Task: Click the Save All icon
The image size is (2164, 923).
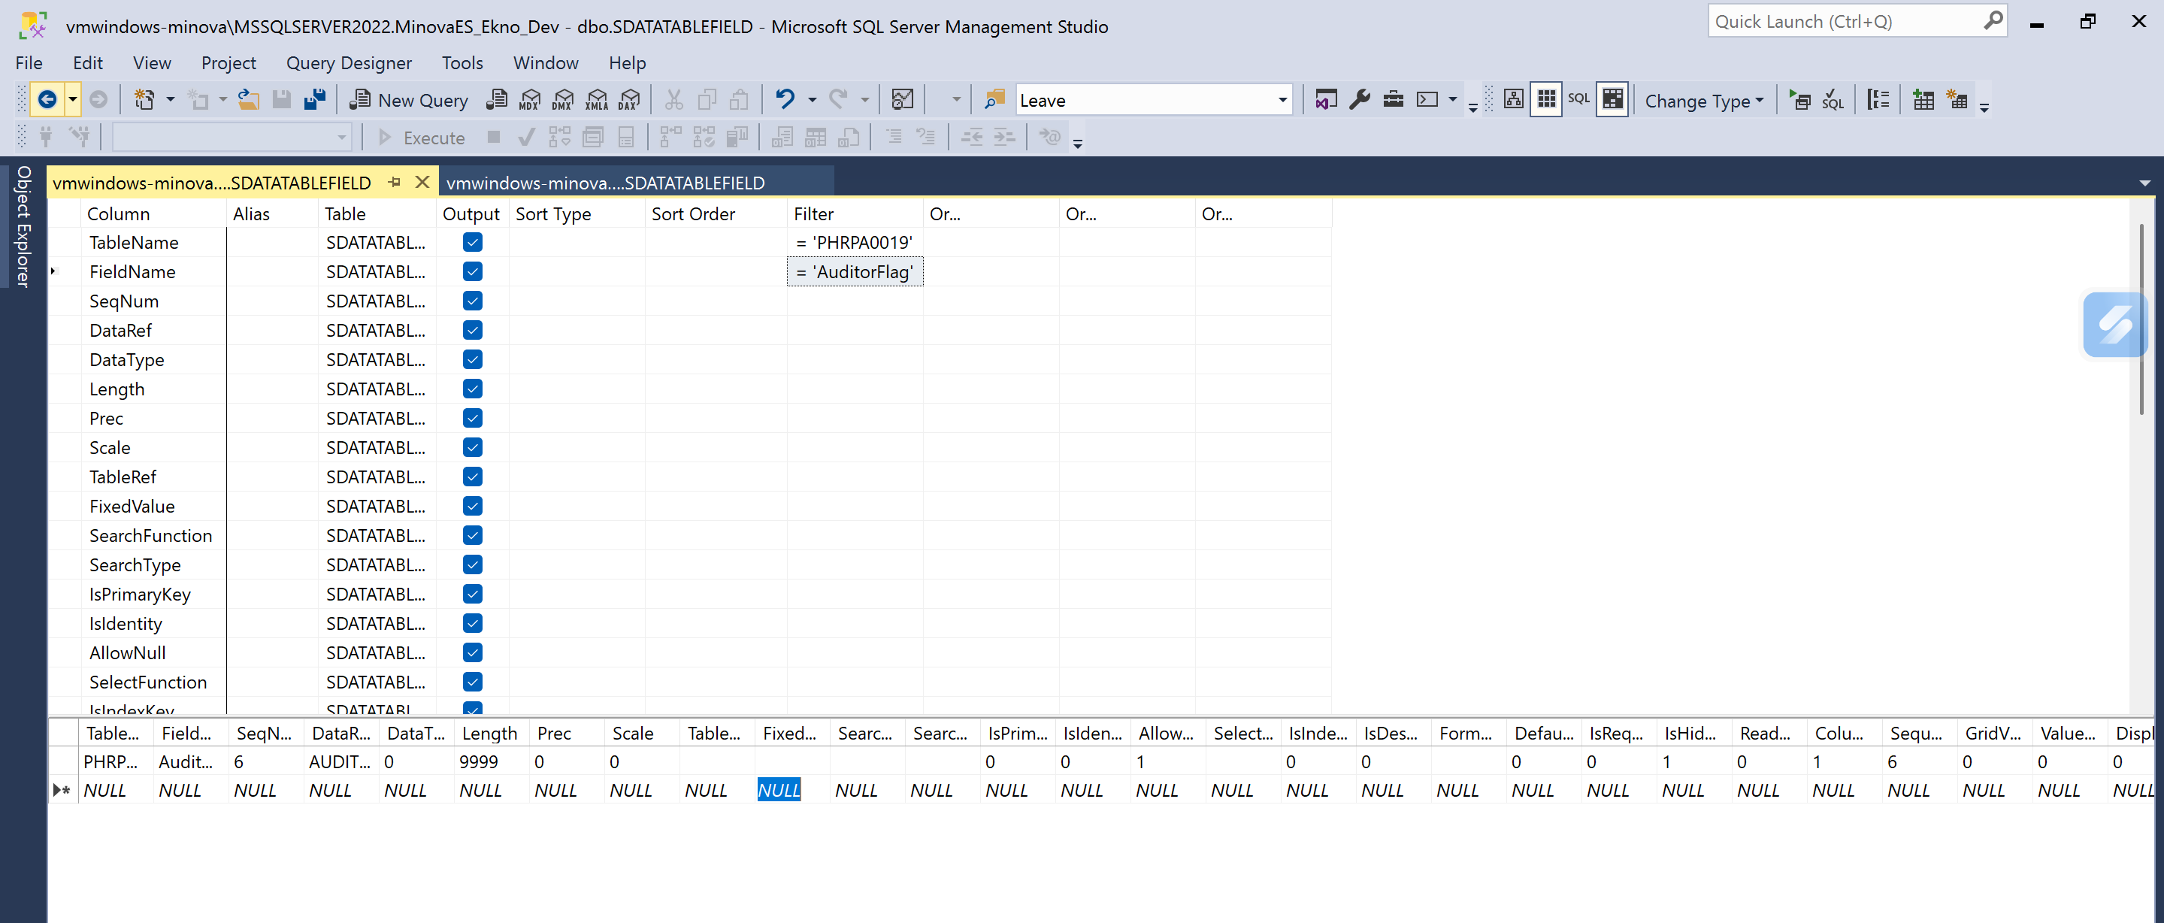Action: (315, 100)
